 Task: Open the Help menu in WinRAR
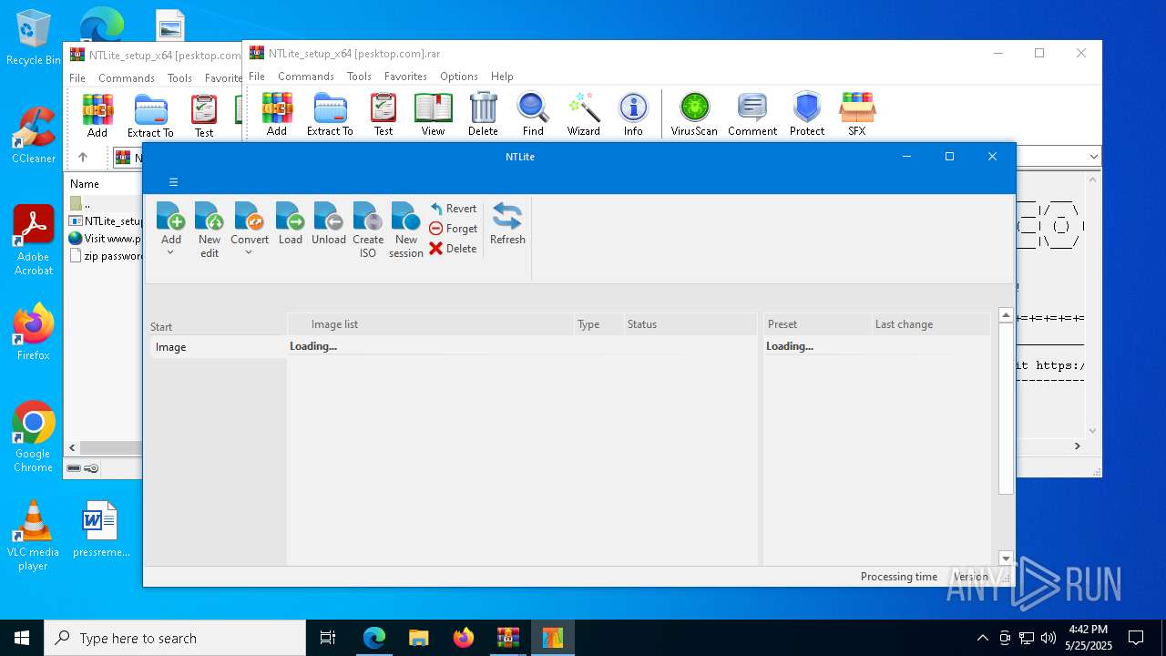[x=502, y=77]
